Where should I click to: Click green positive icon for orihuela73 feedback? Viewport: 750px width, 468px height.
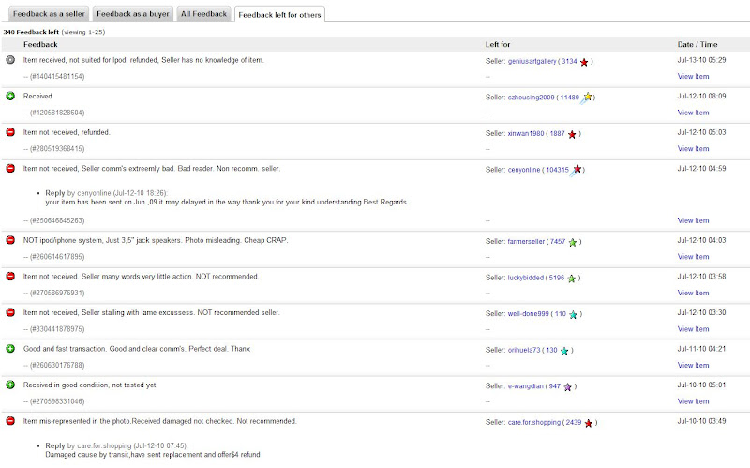point(9,350)
